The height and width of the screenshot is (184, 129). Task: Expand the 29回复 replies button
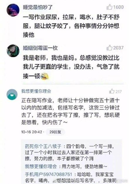55,132
